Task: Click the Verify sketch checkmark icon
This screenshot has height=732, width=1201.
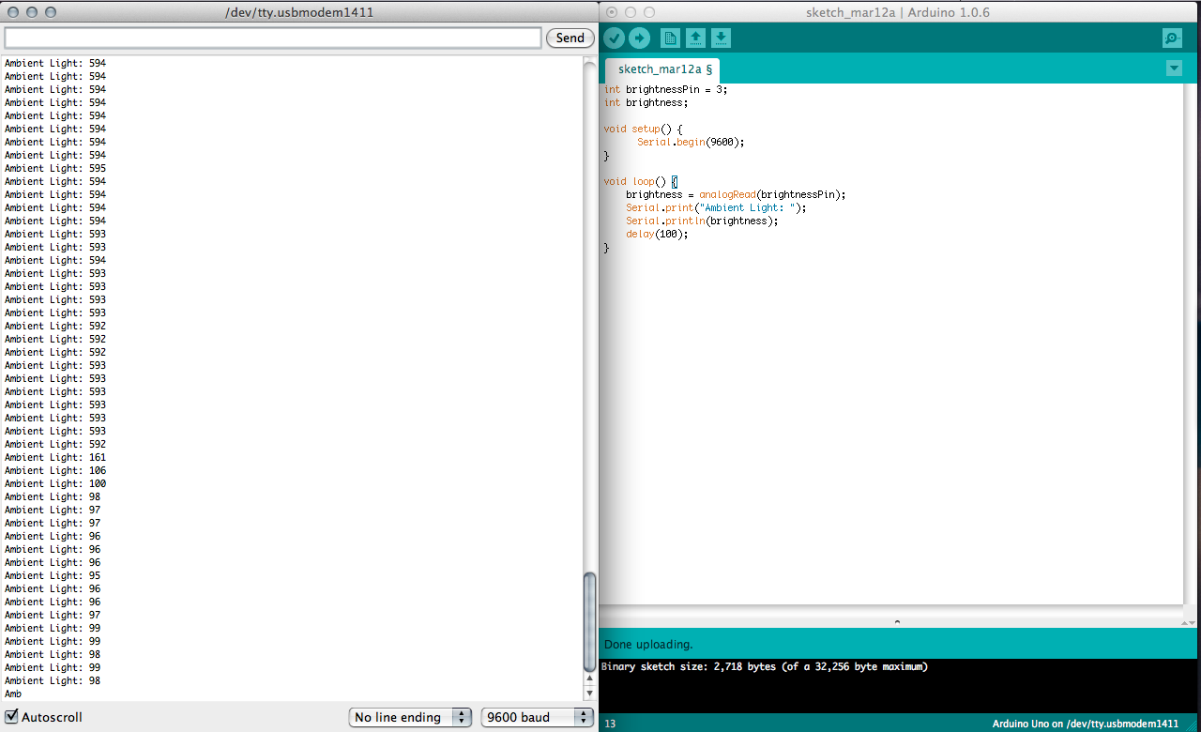Action: coord(614,38)
